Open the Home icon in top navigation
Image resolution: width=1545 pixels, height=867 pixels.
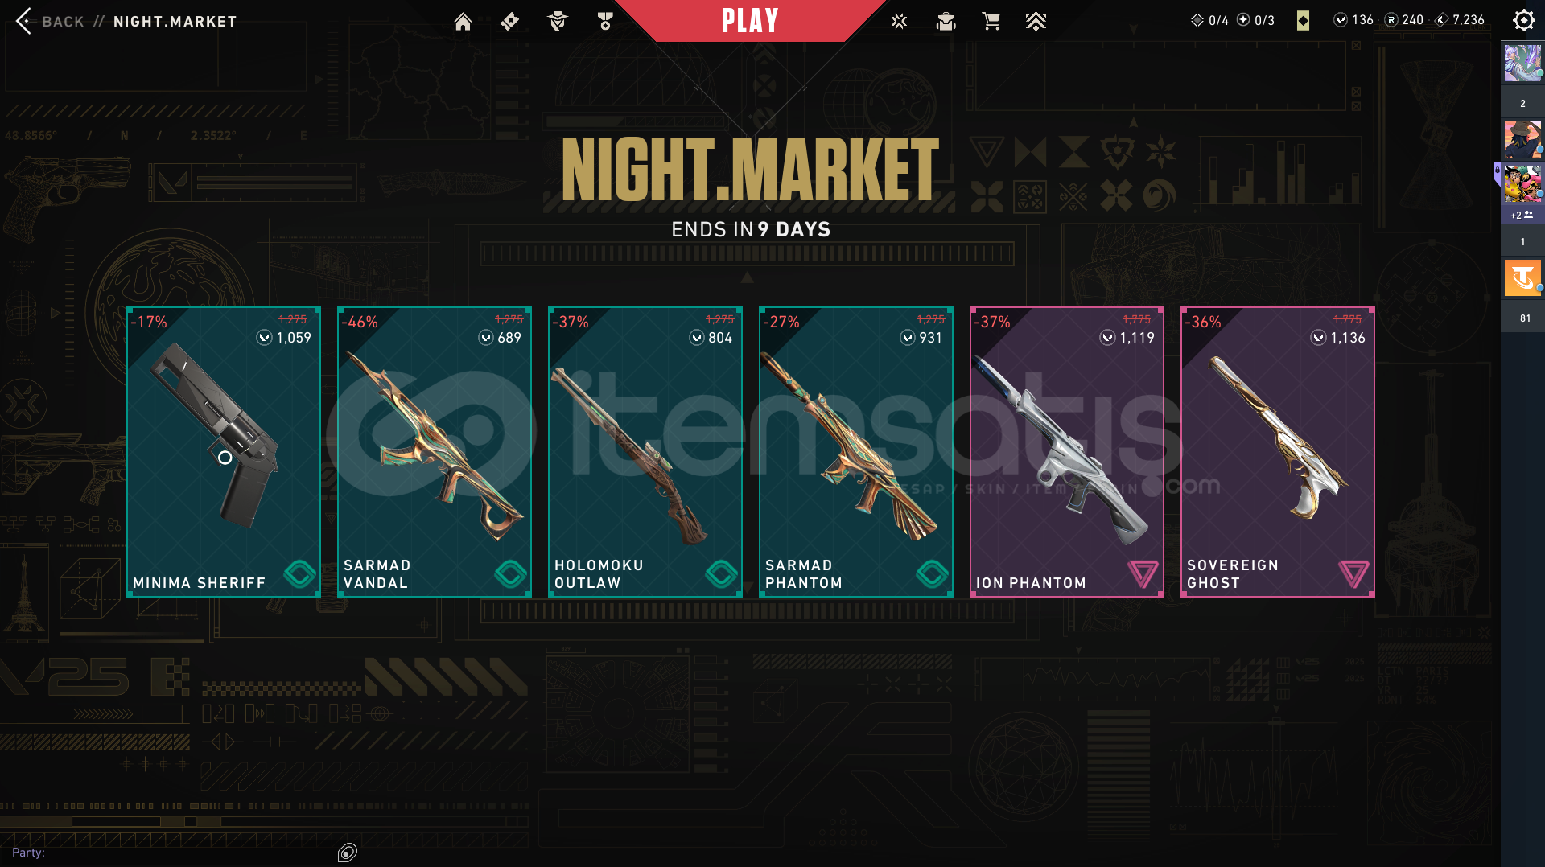click(x=463, y=22)
